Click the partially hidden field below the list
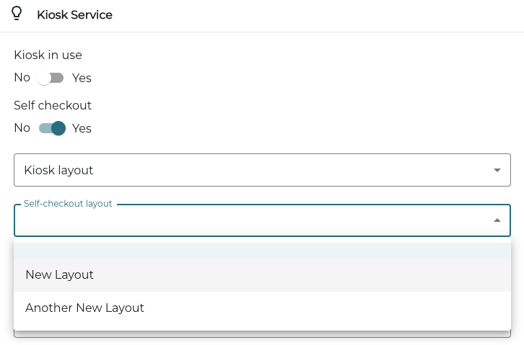524x345 pixels. pos(262,334)
